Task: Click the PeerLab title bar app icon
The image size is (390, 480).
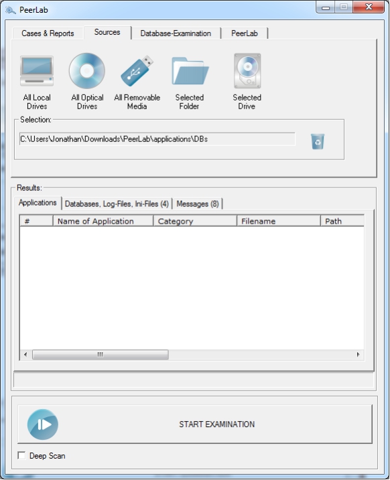Action: pos(11,10)
